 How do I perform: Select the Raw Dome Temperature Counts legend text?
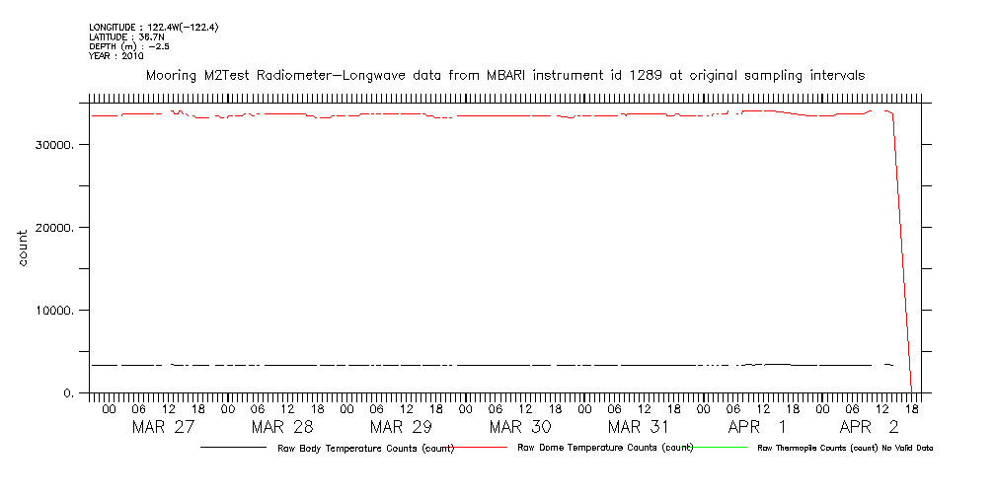coord(606,448)
